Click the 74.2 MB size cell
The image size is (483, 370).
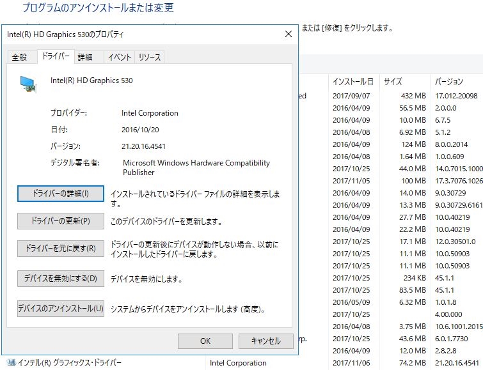pos(413,363)
